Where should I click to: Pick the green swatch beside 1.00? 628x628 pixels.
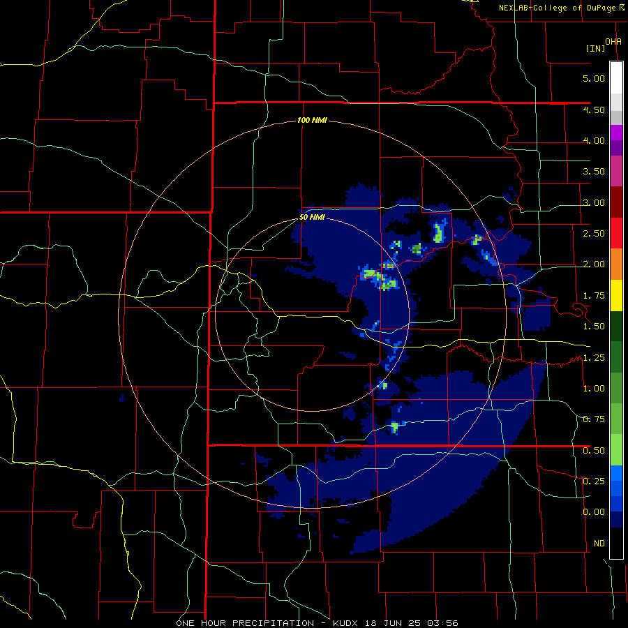click(616, 388)
